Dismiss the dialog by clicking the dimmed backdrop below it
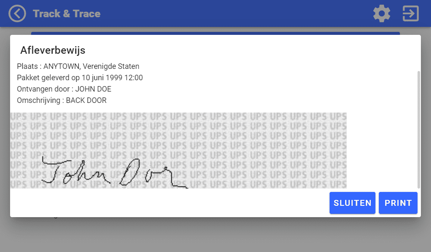This screenshot has width=431, height=252. coord(215,234)
